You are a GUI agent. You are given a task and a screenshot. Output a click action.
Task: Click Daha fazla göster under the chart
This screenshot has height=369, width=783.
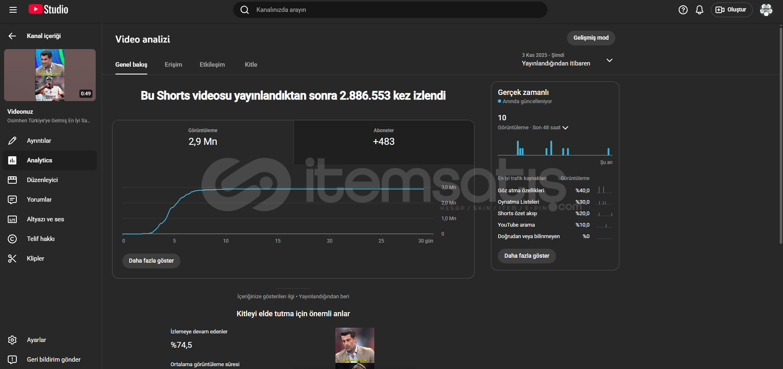pos(151,261)
